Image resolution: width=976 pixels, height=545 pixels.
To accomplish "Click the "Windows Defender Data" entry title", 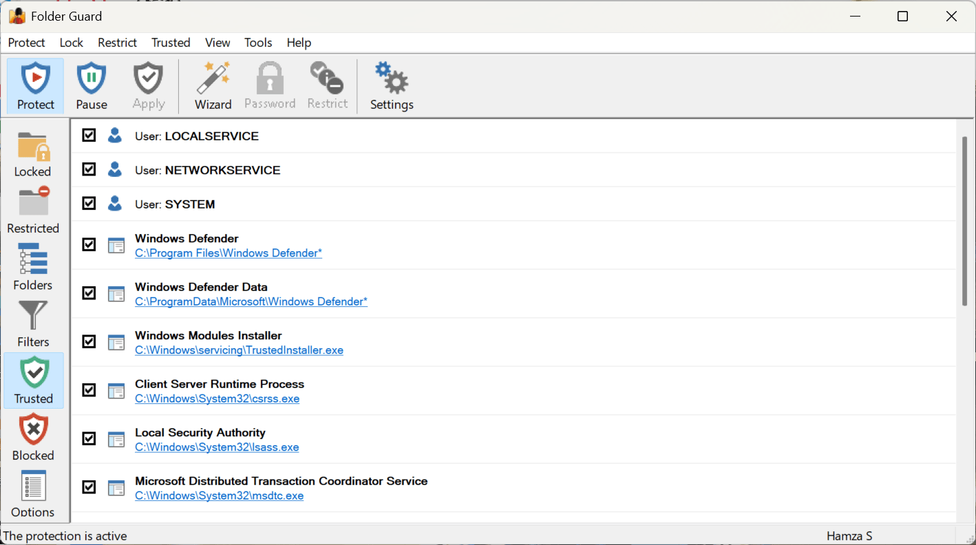I will tap(201, 287).
